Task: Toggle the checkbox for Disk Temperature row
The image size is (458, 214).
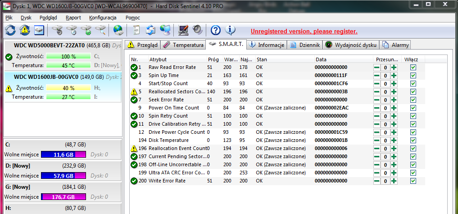Action: pyautogui.click(x=413, y=140)
